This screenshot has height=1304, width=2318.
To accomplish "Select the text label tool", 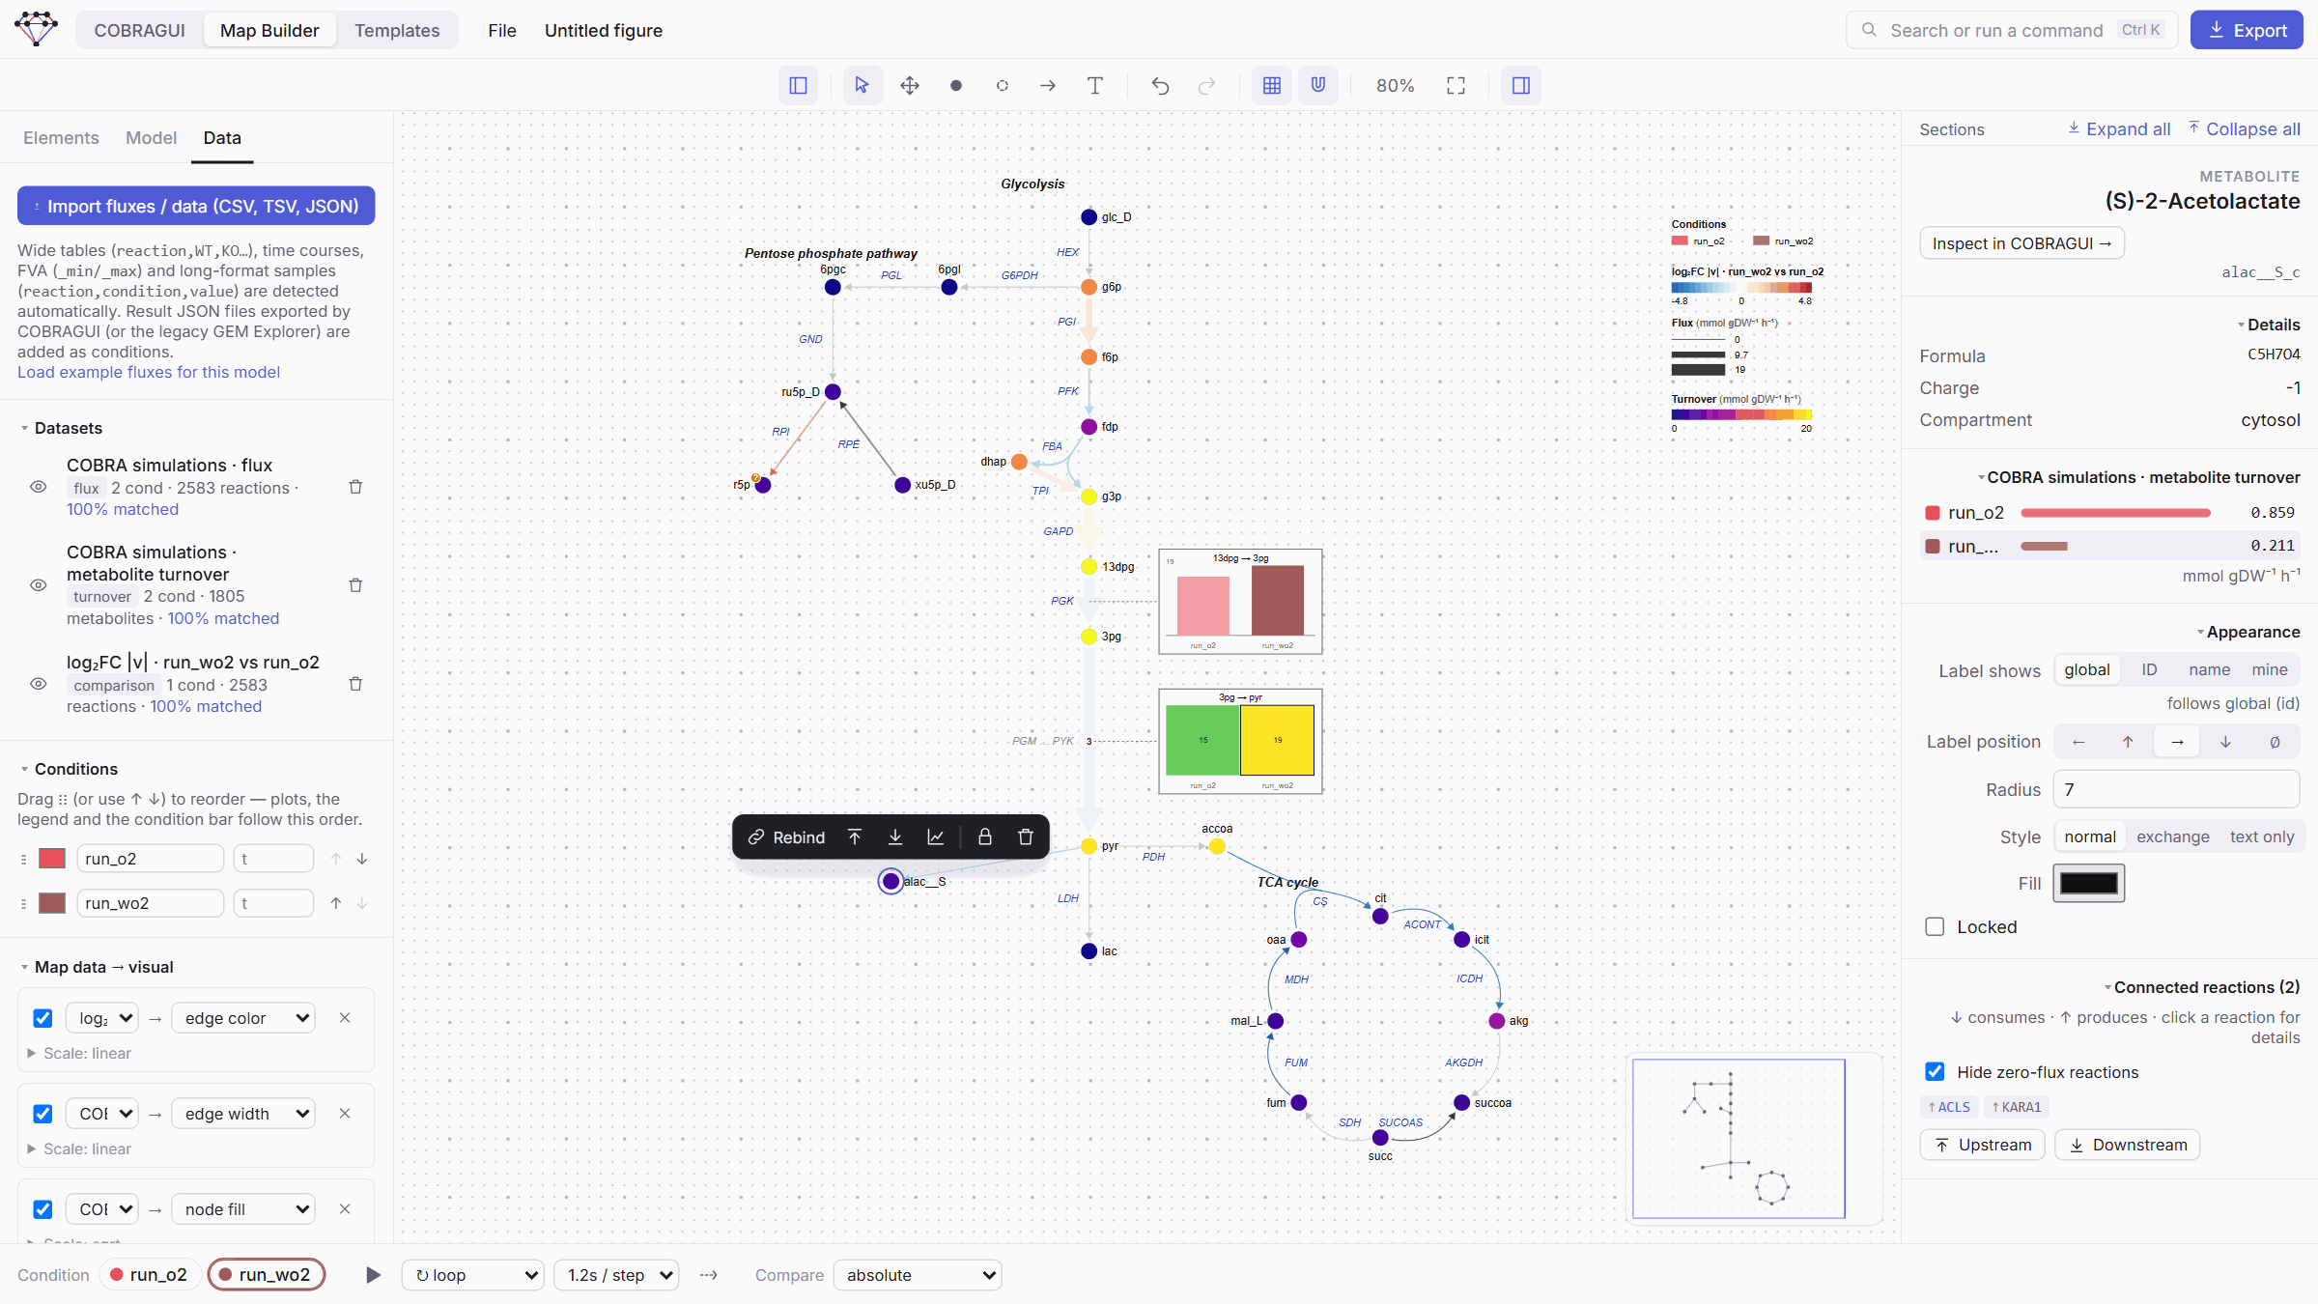I will pos(1094,86).
